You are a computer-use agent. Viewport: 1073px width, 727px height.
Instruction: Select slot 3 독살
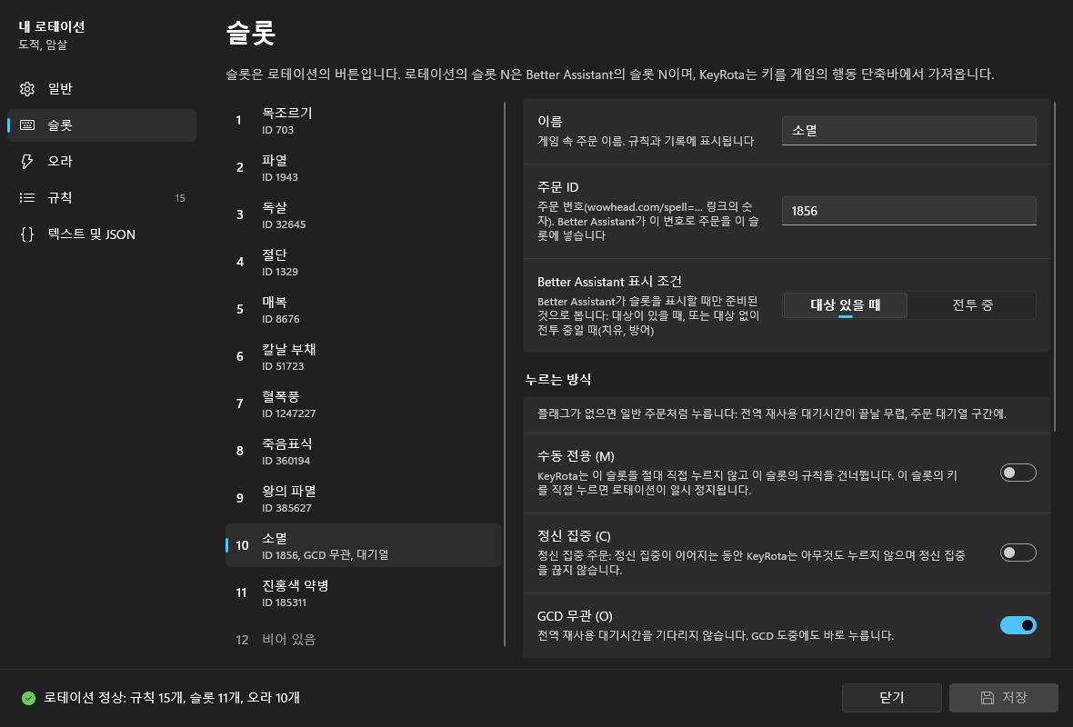coord(363,214)
